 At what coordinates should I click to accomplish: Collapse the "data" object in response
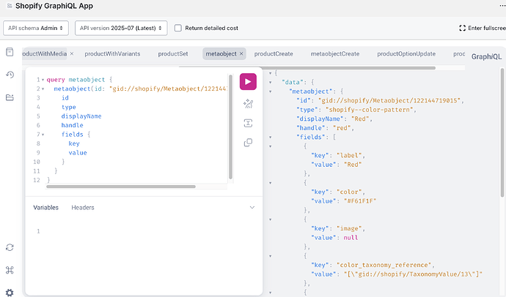[271, 83]
